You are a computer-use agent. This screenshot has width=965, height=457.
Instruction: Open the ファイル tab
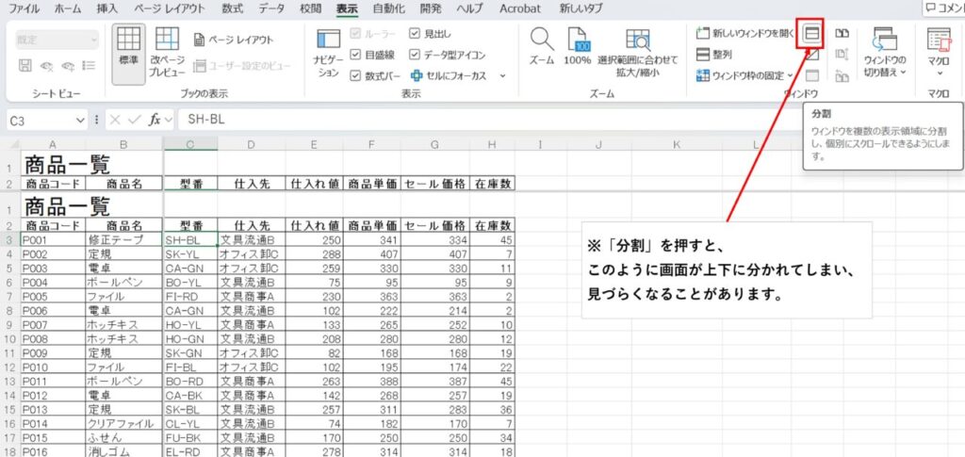pos(24,8)
